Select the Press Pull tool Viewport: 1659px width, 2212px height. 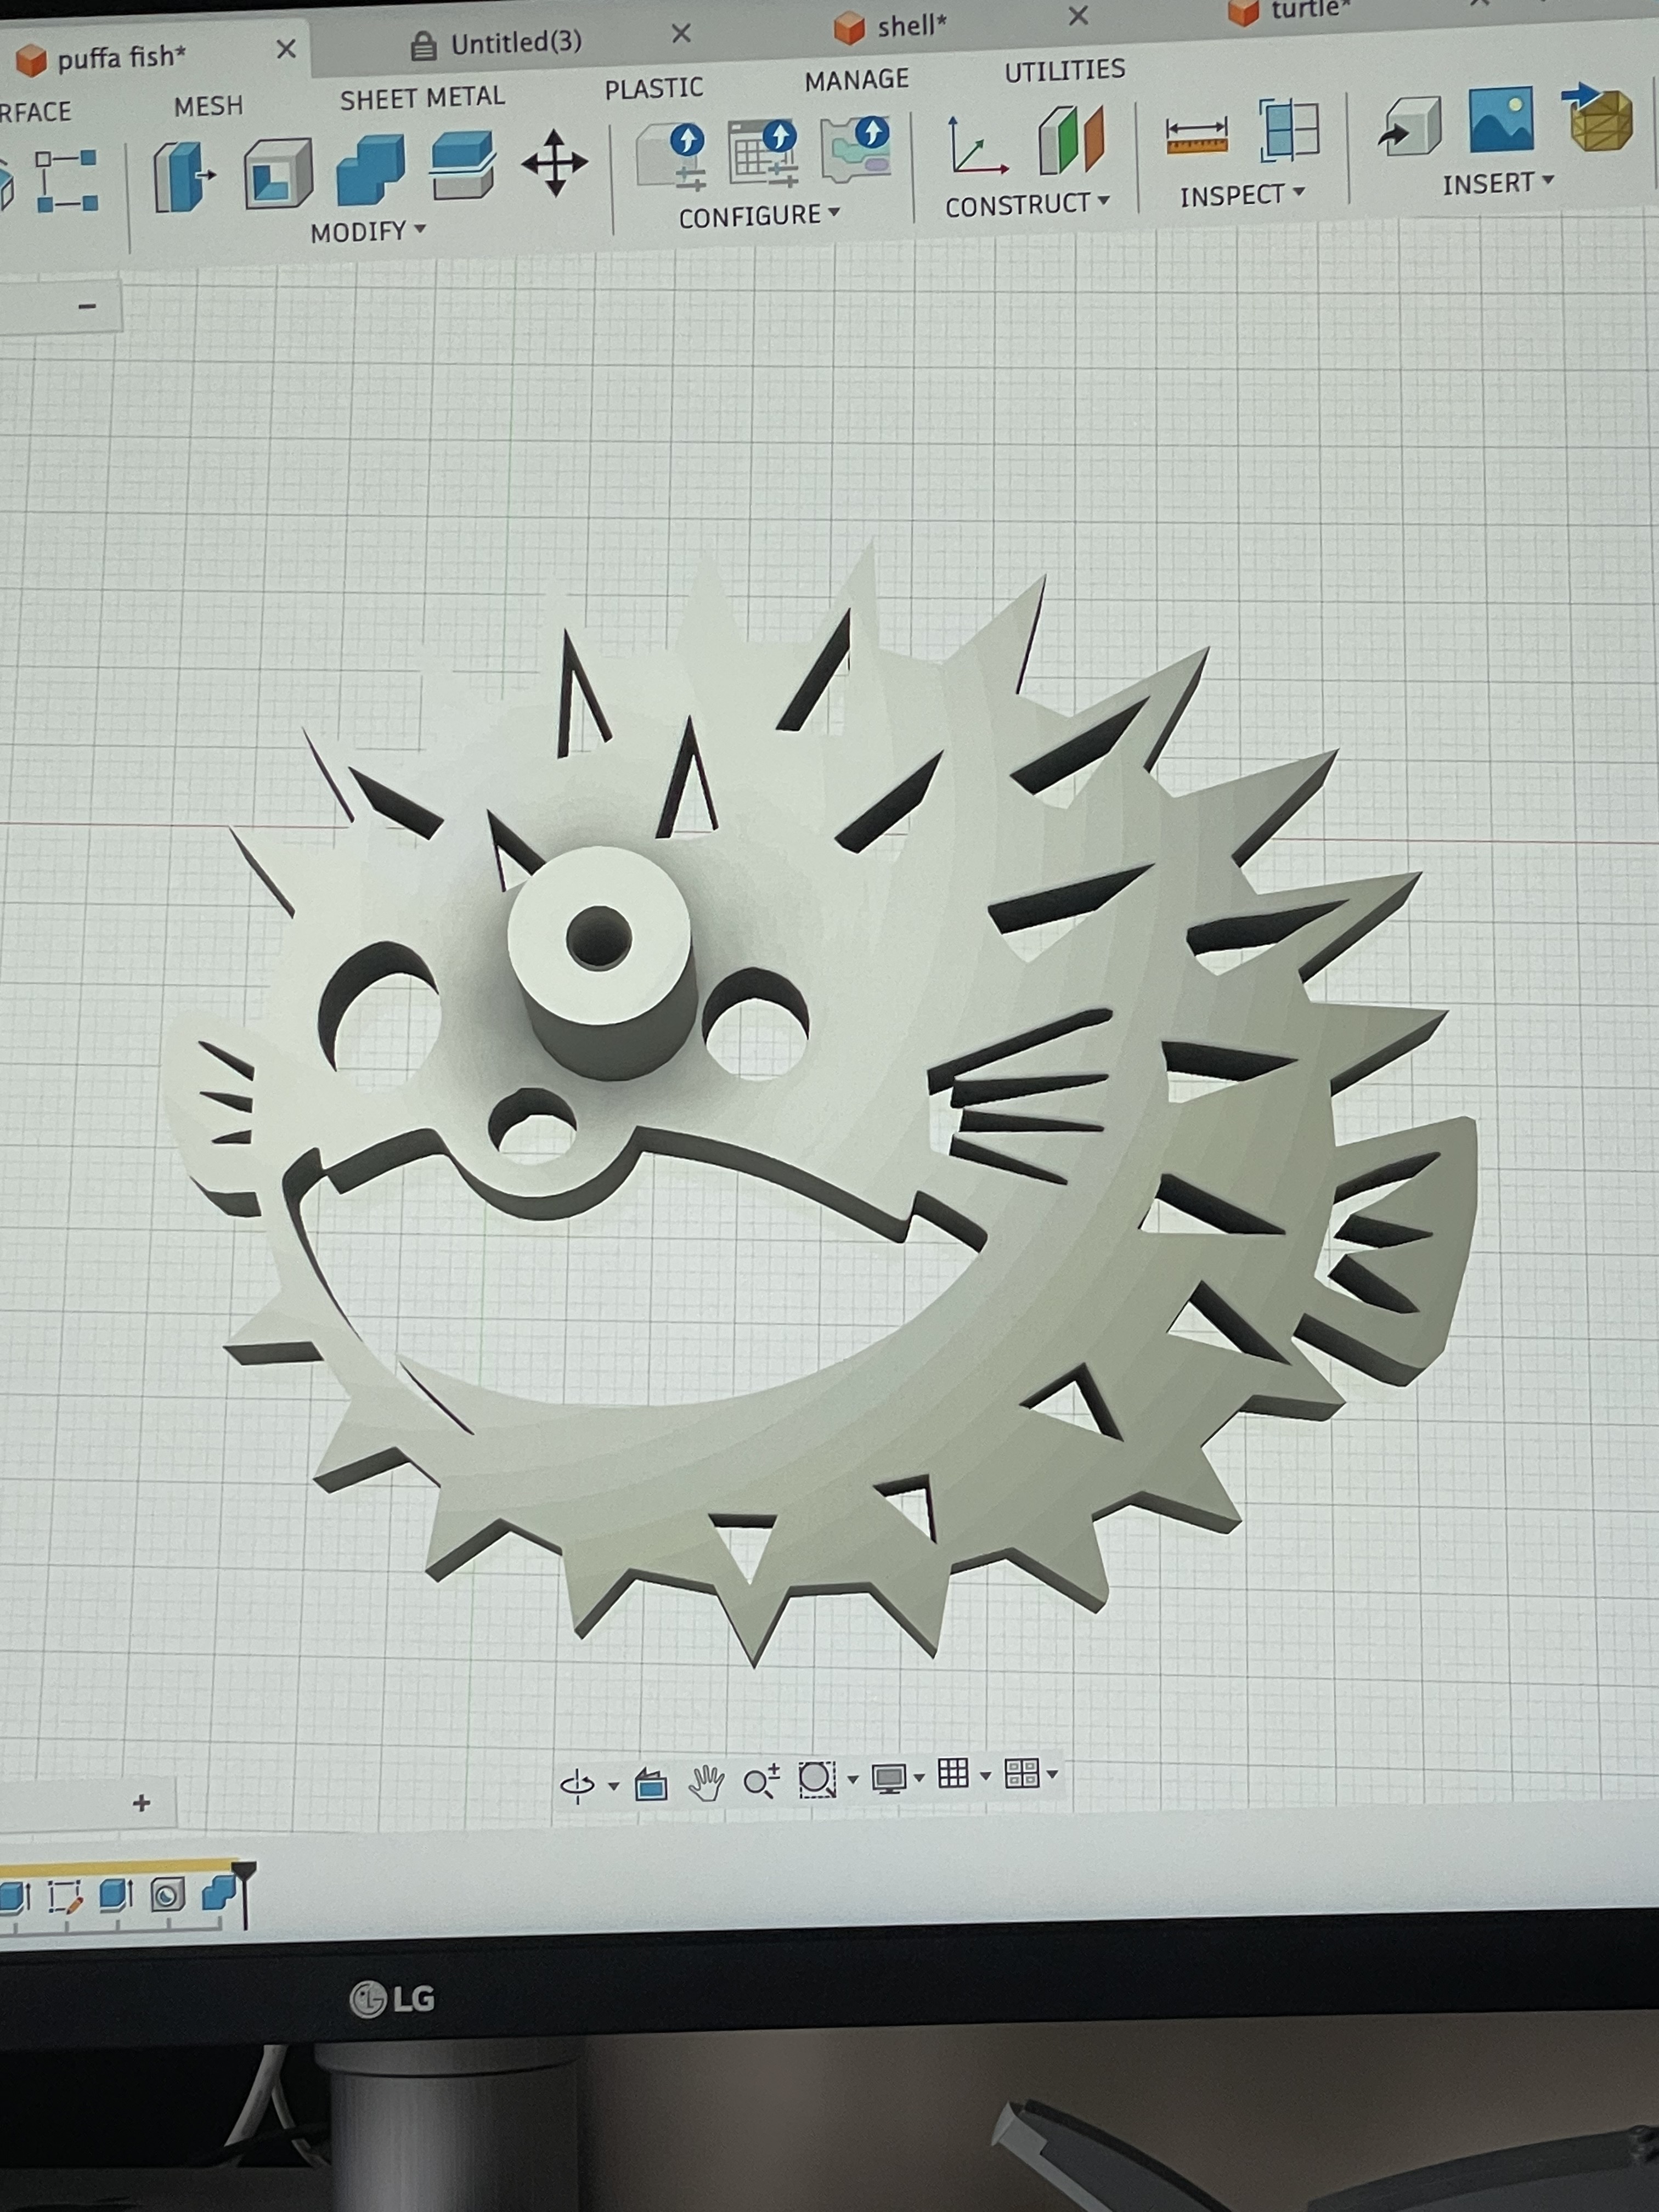point(183,176)
